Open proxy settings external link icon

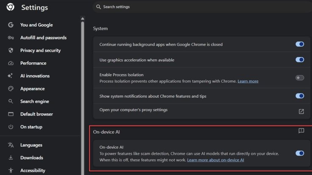(x=301, y=111)
